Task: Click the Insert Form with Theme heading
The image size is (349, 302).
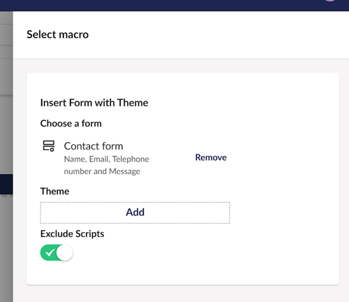Action: [x=94, y=103]
